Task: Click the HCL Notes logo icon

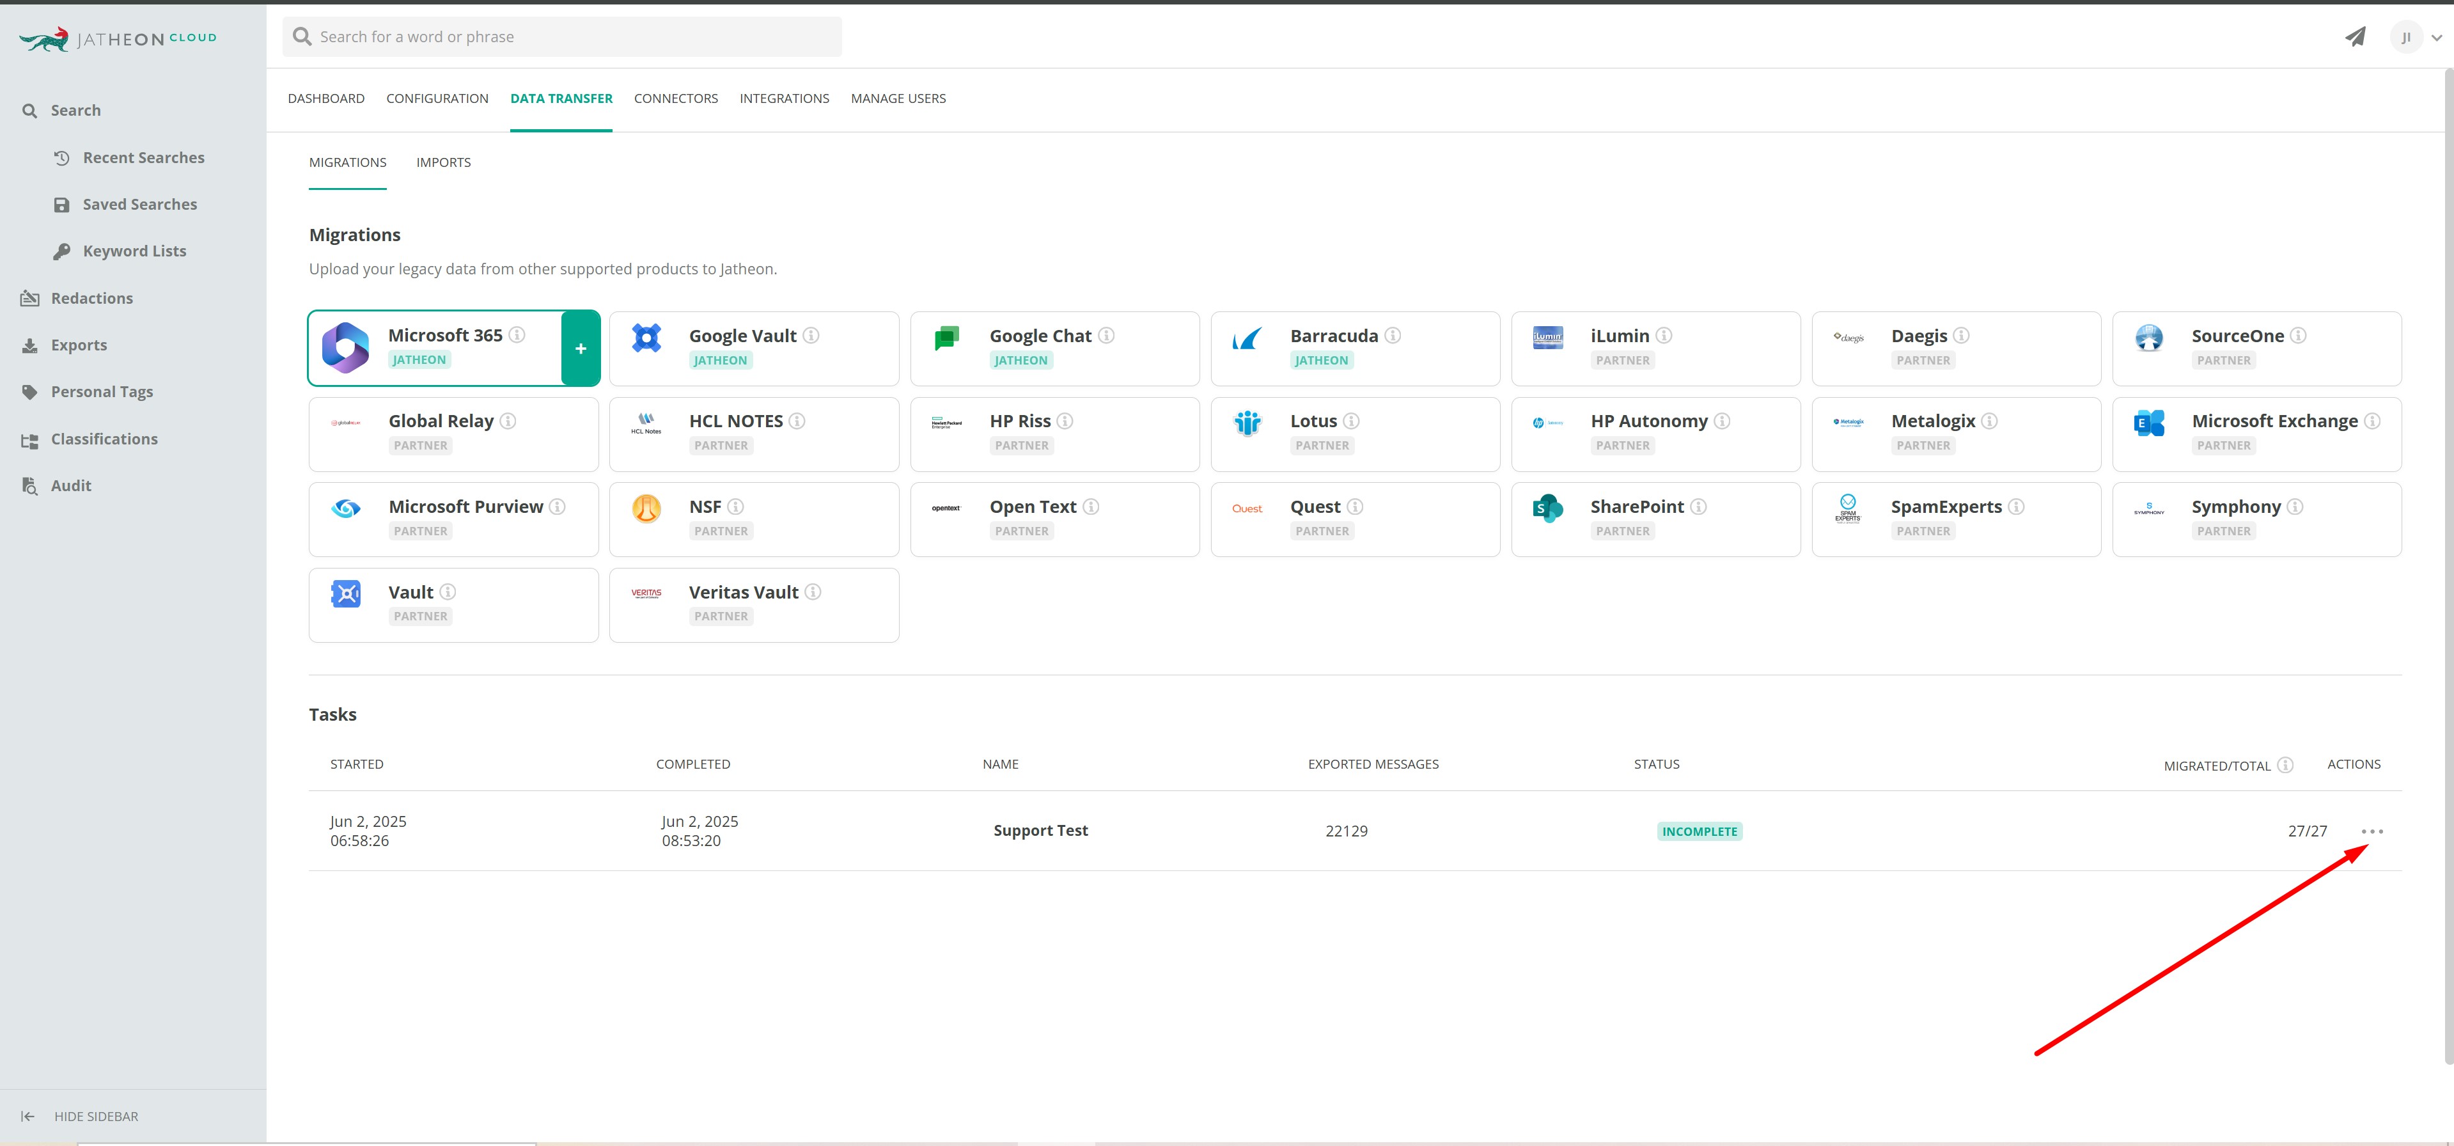Action: click(x=646, y=423)
